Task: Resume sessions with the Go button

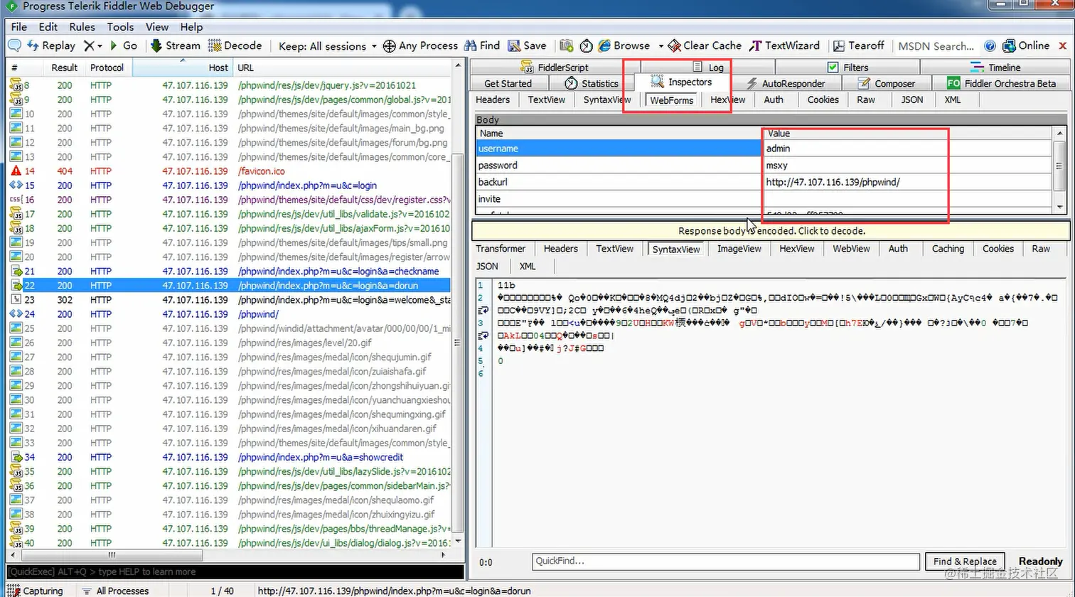Action: 123,45
